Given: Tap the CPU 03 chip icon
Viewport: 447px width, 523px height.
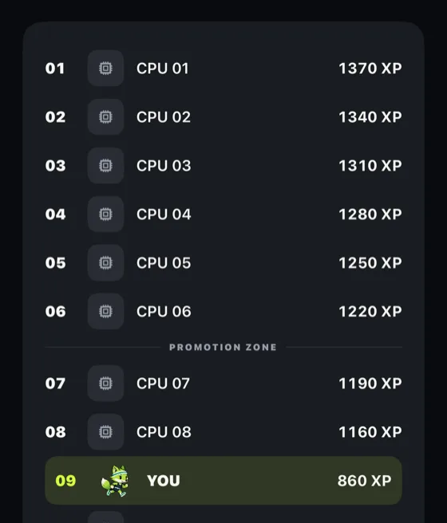Looking at the screenshot, I should point(105,166).
